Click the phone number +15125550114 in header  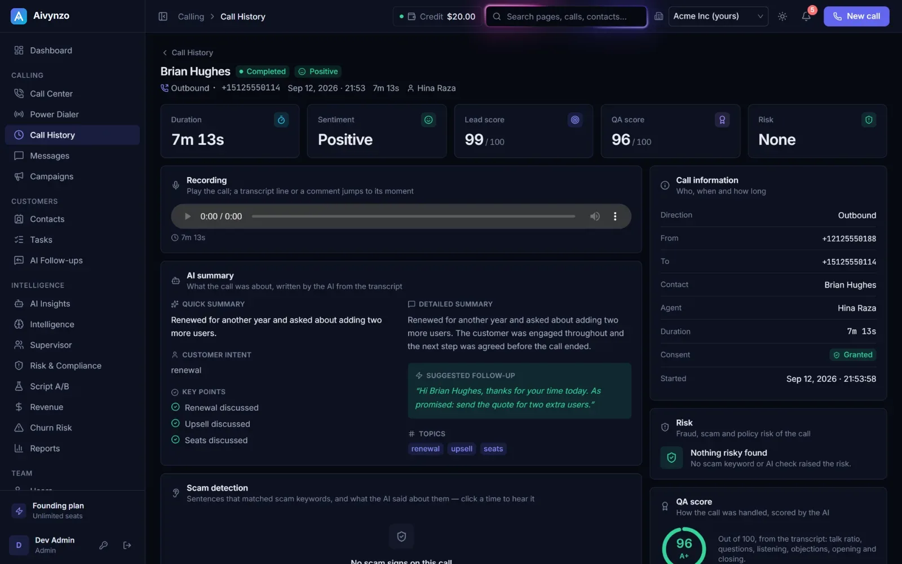click(x=251, y=88)
